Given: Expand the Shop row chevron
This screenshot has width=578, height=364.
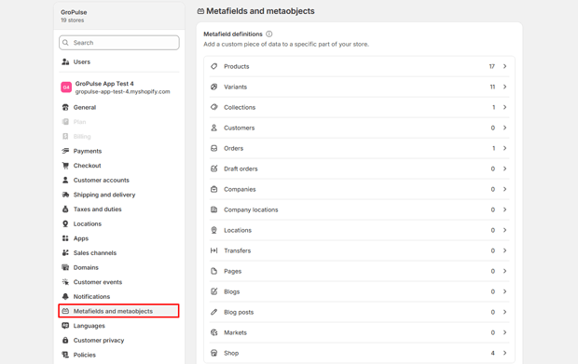Looking at the screenshot, I should click(504, 353).
